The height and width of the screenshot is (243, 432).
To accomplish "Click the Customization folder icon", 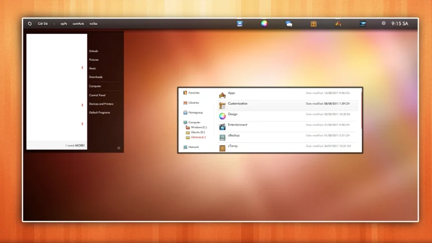I will 222,105.
